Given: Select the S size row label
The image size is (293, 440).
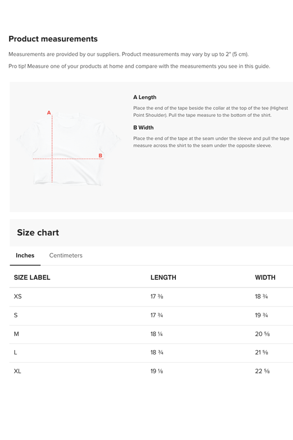Looking at the screenshot, I should [16, 315].
